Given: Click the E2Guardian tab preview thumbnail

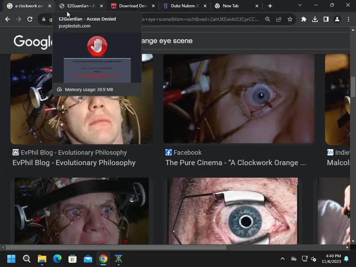Looking at the screenshot, I should (97, 58).
